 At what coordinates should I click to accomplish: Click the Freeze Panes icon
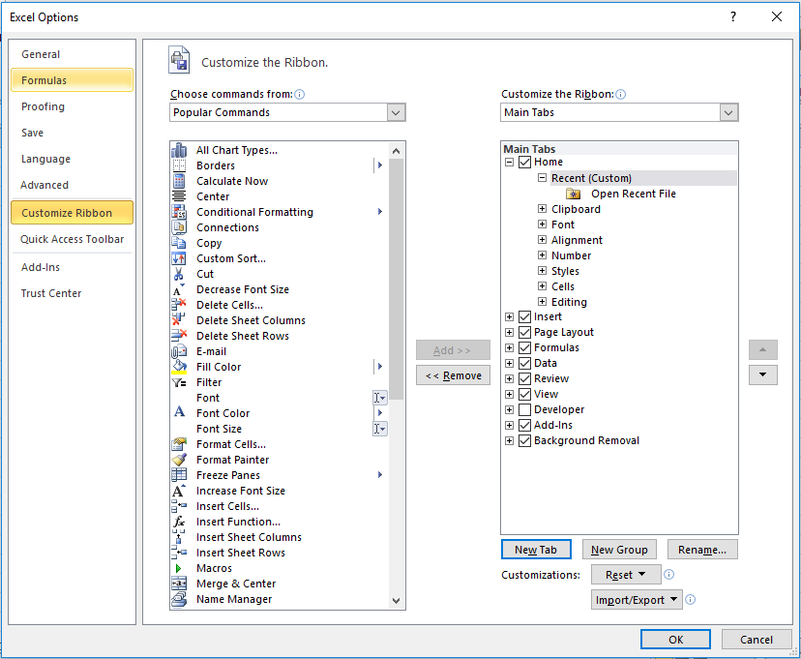click(179, 474)
